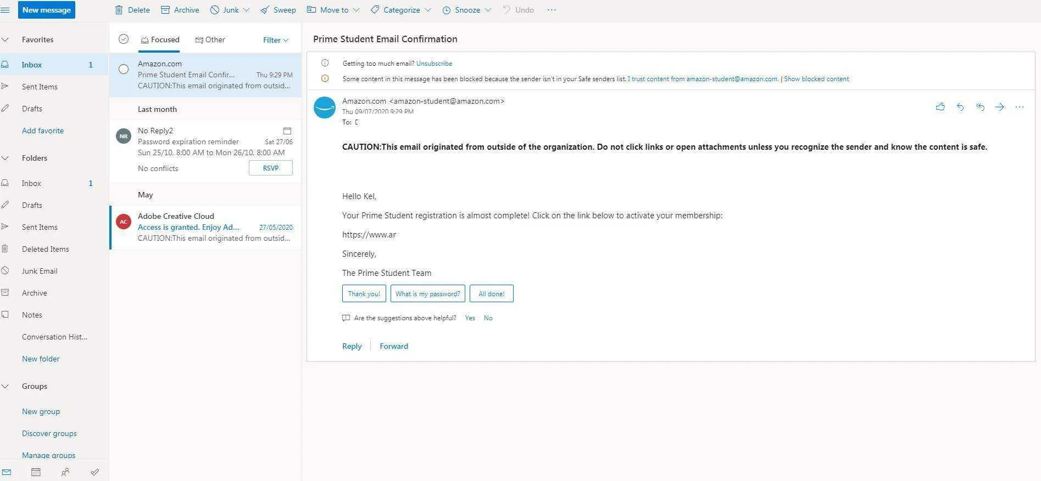Mark message as Junk
Image resolution: width=1041 pixels, height=481 pixels.
225,10
